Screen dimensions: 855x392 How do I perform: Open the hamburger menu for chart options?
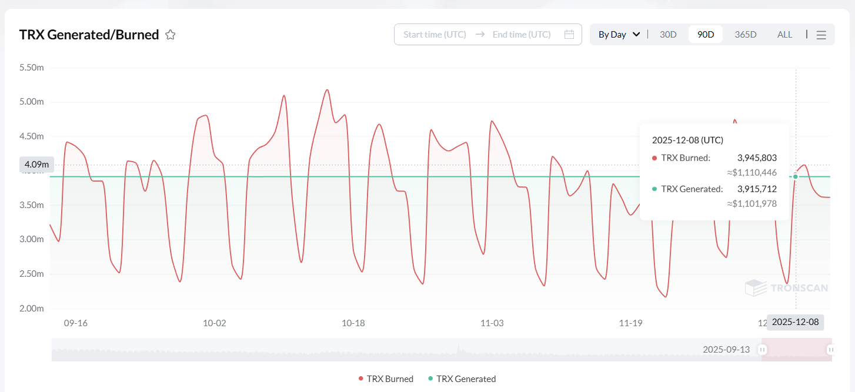[x=821, y=35]
